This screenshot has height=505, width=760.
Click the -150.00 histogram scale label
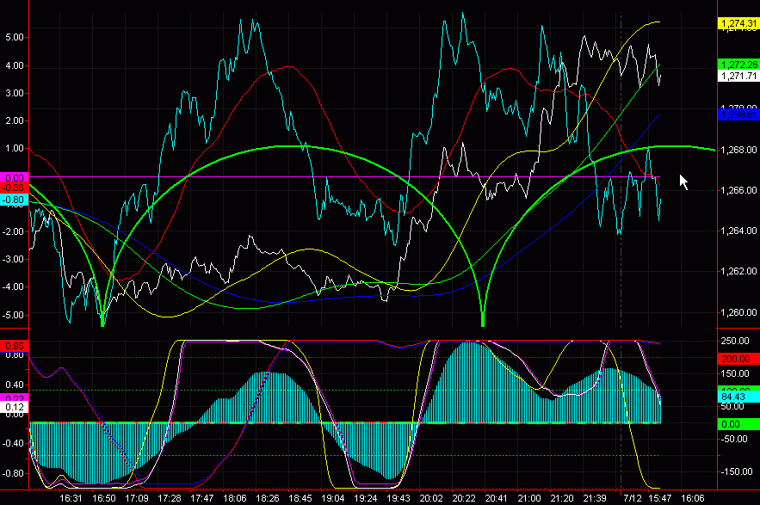735,471
